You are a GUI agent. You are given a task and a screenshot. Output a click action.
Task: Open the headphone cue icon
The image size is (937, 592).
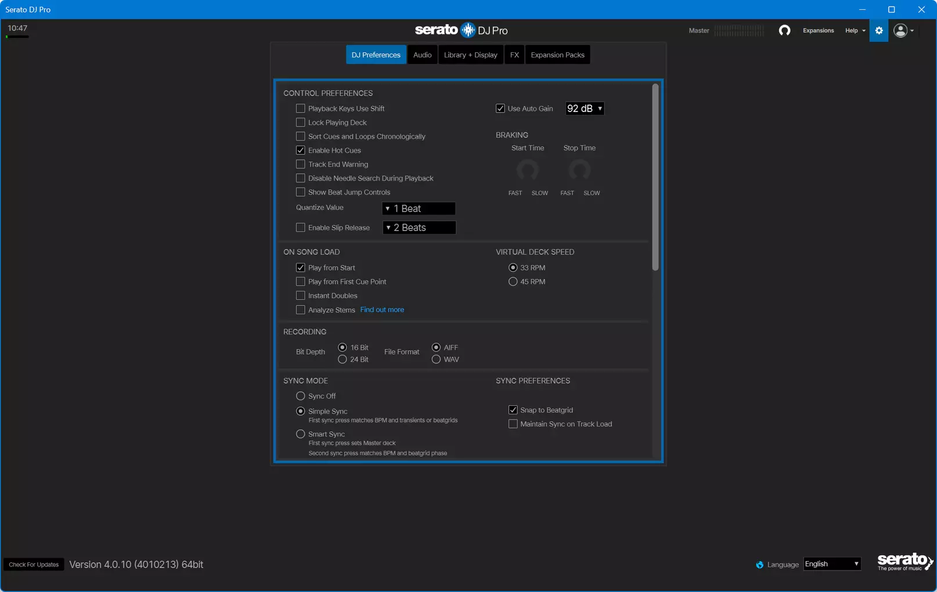tap(784, 30)
